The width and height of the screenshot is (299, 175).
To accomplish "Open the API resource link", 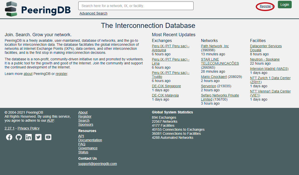I will [x=81, y=136].
